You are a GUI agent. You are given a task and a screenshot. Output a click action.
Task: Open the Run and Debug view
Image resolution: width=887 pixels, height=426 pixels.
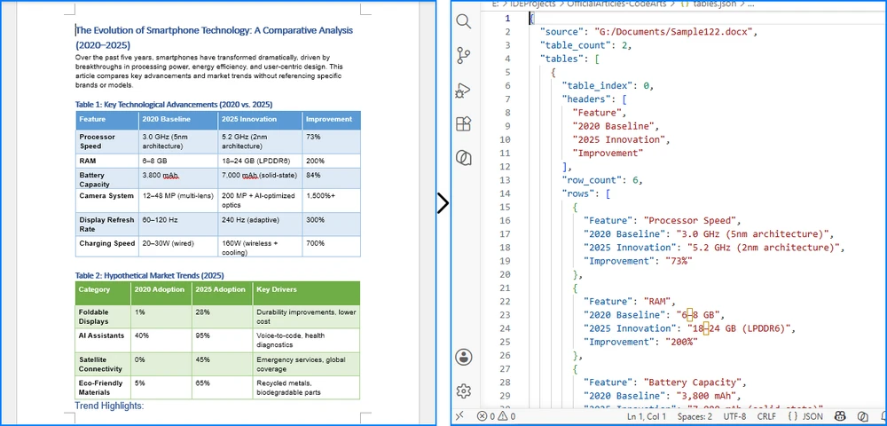pos(463,90)
